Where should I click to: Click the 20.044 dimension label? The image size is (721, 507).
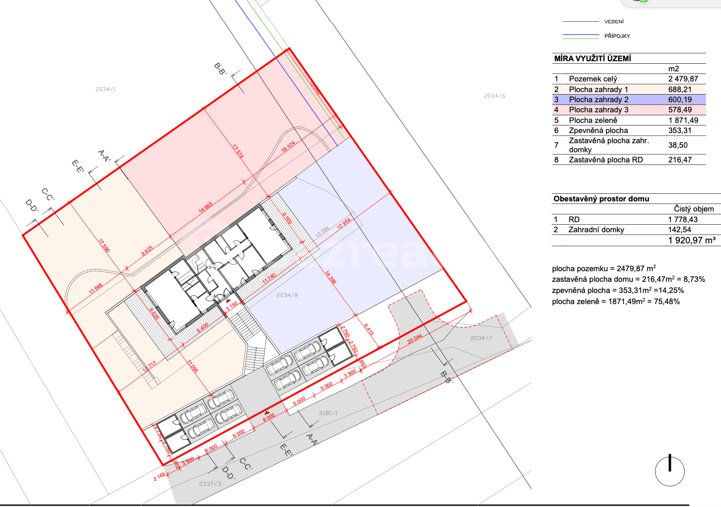415,339
